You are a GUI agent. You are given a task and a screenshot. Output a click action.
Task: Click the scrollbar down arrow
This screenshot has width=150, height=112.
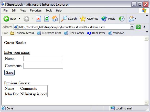tap(146, 103)
